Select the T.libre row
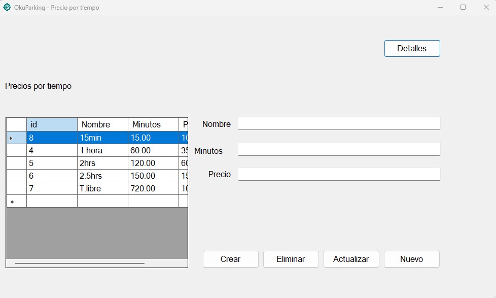This screenshot has width=496, height=298. [102, 188]
